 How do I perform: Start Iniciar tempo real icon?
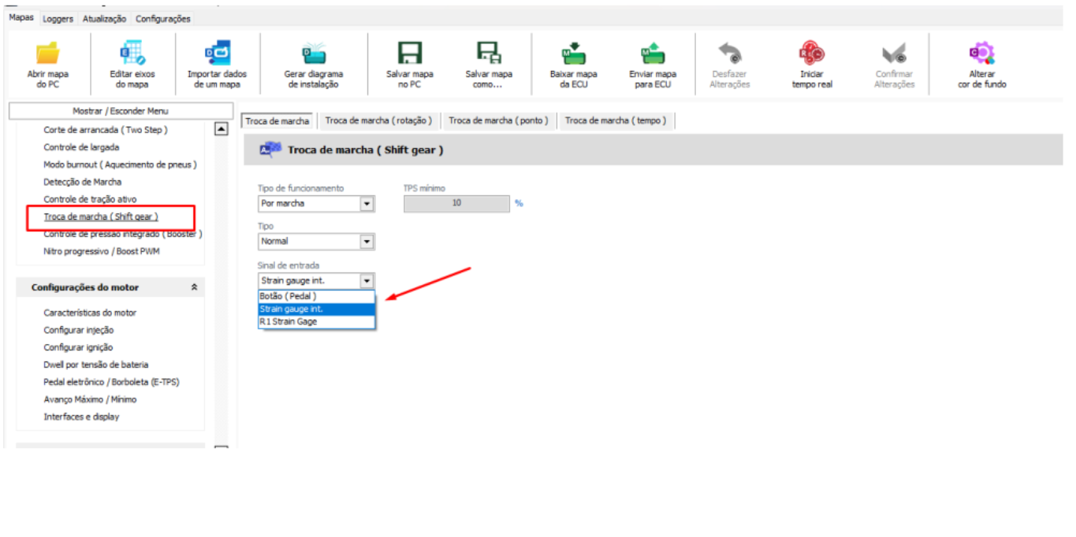tap(811, 54)
